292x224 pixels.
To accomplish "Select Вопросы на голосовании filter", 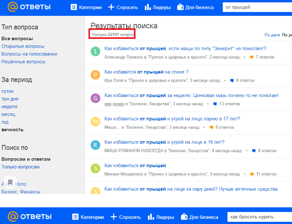I will point(29,54).
